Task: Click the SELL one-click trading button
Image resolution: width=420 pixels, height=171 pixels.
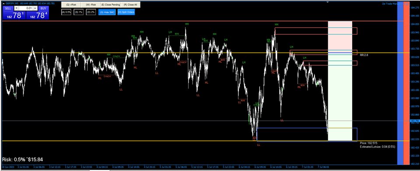Action: tap(8, 9)
